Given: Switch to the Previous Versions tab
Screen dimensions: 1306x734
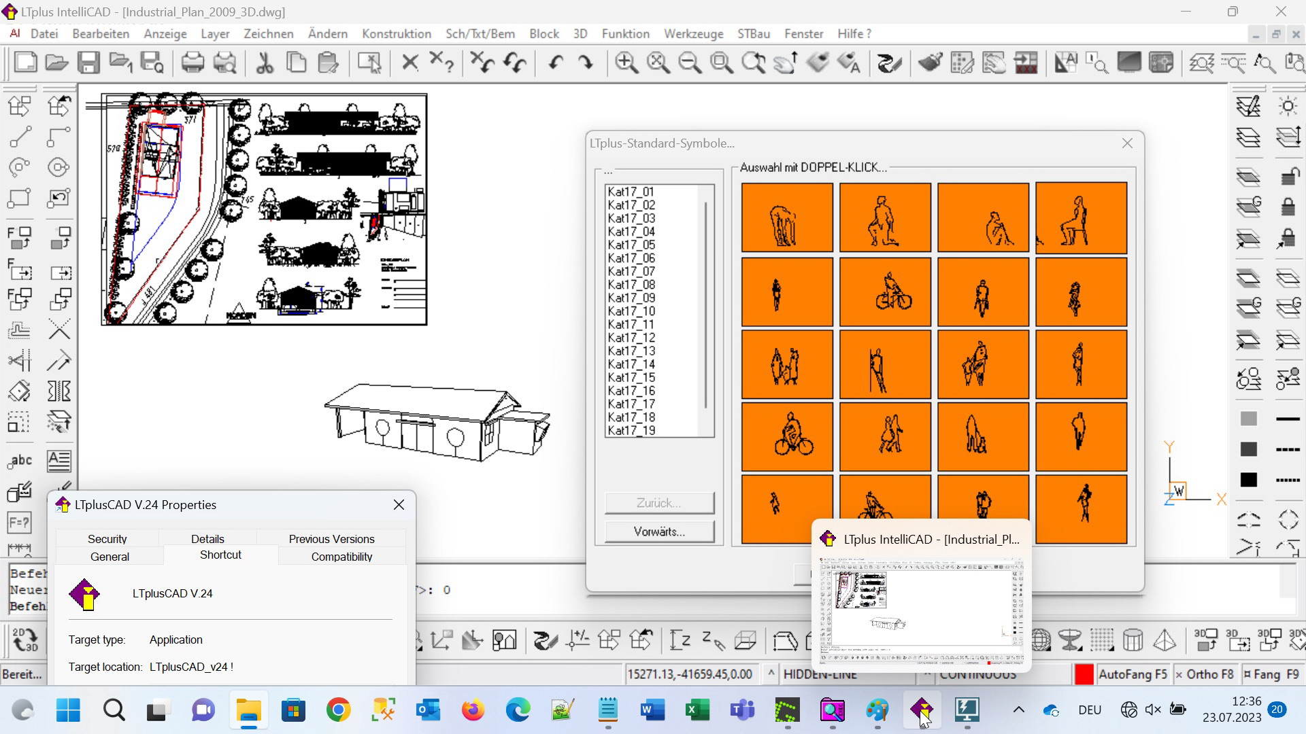Looking at the screenshot, I should pyautogui.click(x=332, y=539).
